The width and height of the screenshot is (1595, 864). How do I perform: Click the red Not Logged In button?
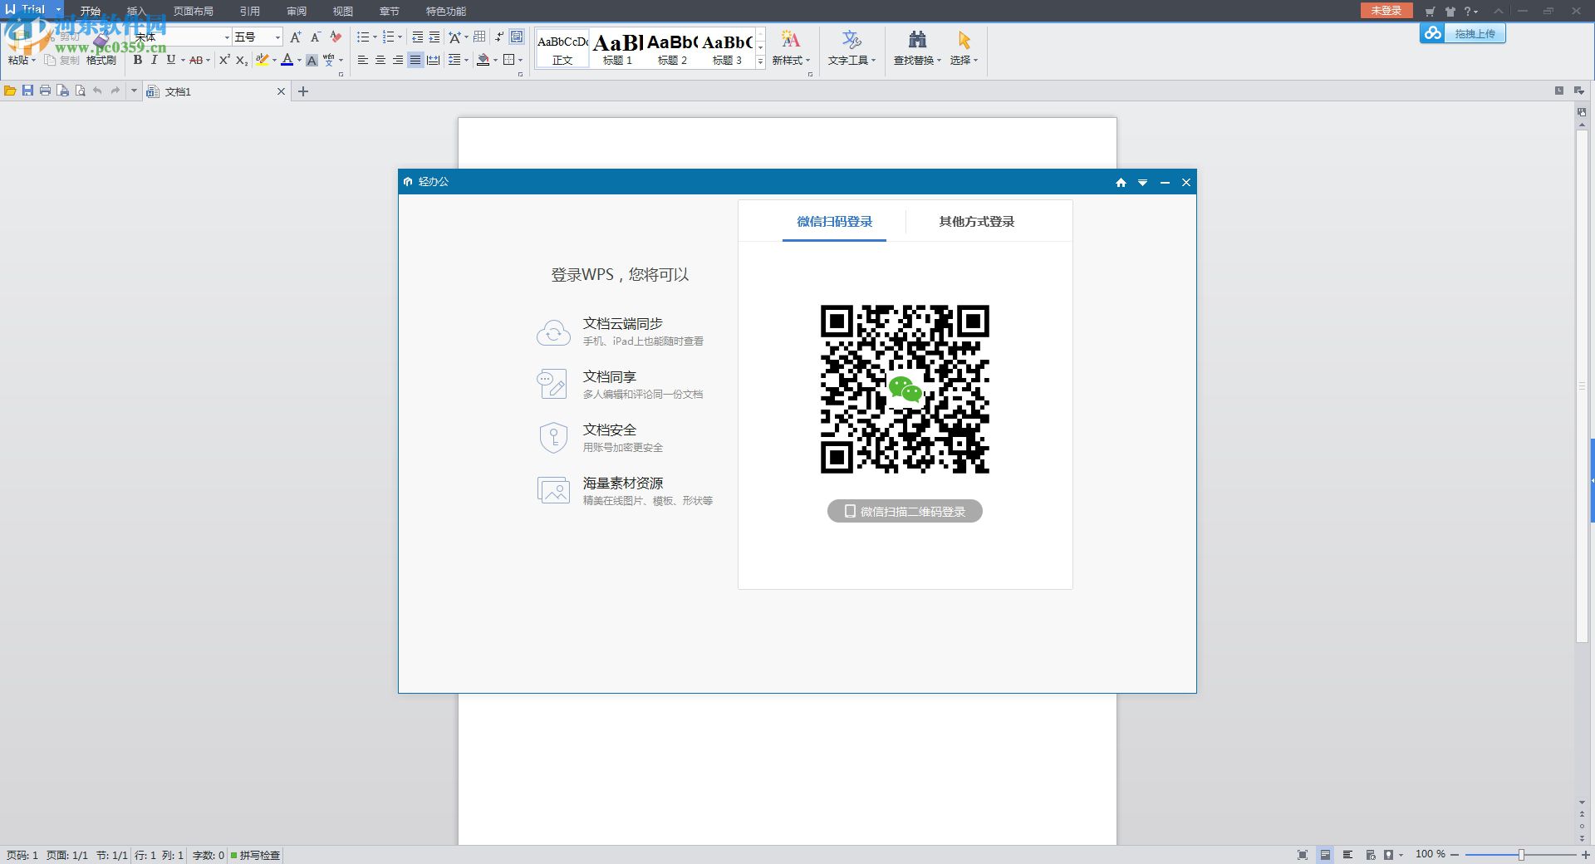[1386, 10]
